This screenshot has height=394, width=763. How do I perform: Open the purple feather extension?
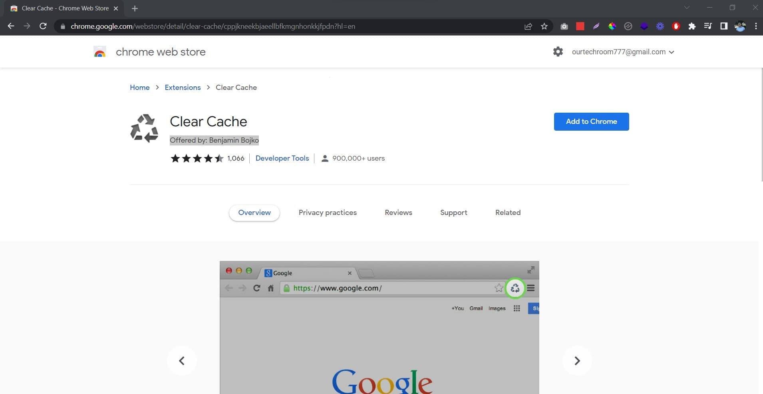(x=596, y=26)
